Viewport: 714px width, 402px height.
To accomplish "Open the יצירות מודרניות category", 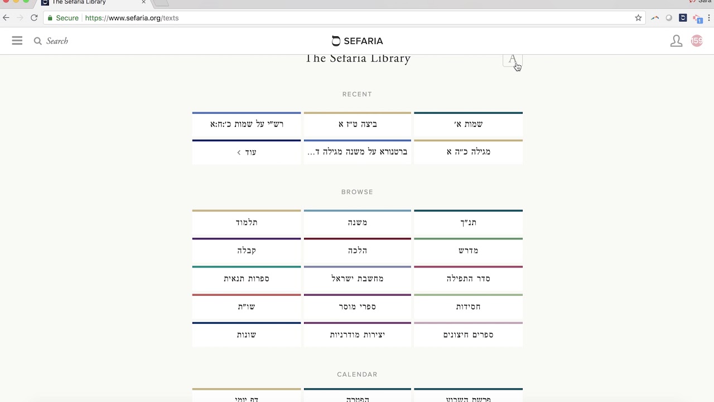I will (358, 334).
